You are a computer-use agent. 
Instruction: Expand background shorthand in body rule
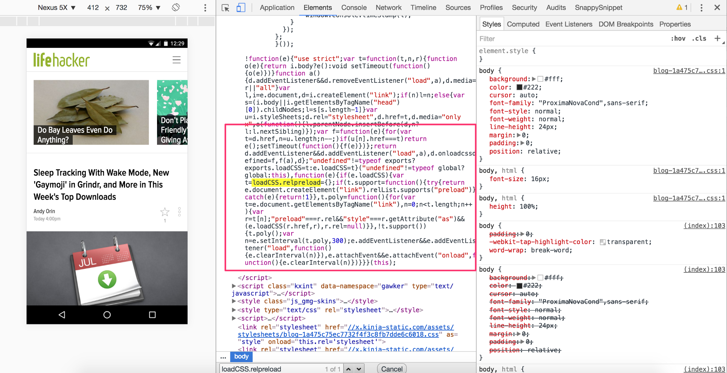pyautogui.click(x=534, y=79)
